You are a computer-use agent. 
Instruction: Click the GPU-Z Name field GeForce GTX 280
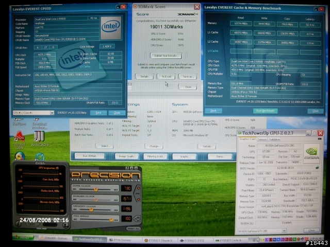279,146
